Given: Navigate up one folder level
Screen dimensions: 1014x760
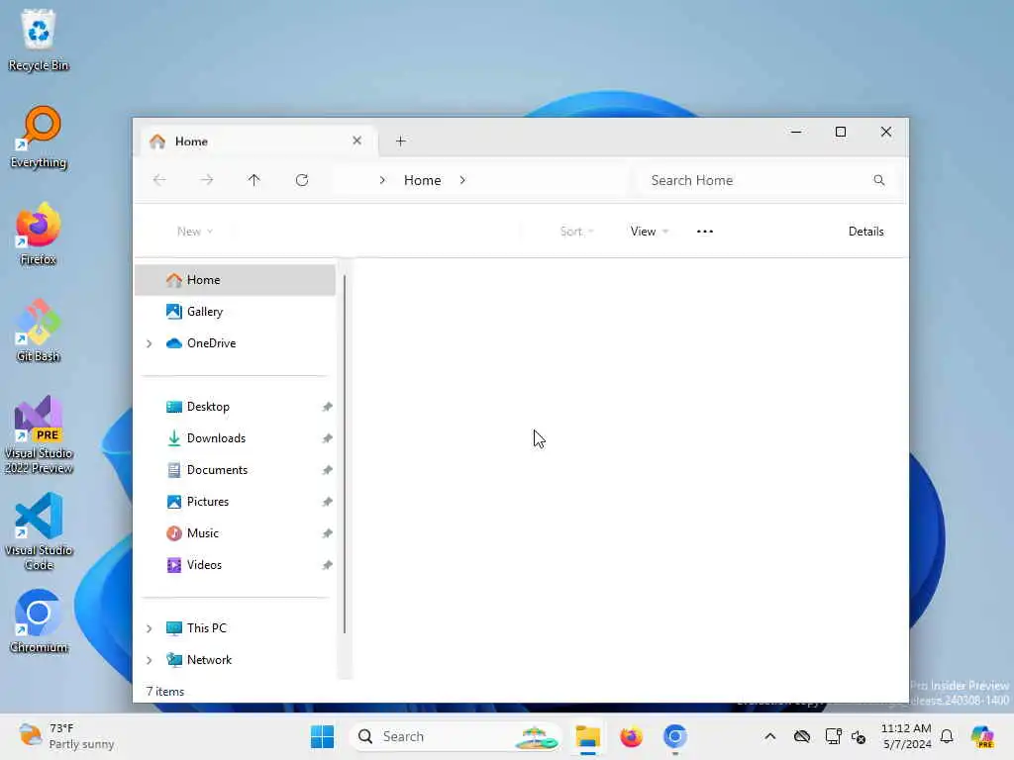Looking at the screenshot, I should coord(254,180).
